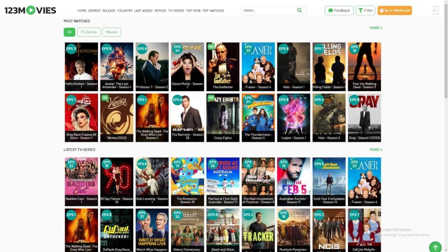The image size is (448, 252).
Task: Go to MOVIES page
Action: [x=160, y=10]
